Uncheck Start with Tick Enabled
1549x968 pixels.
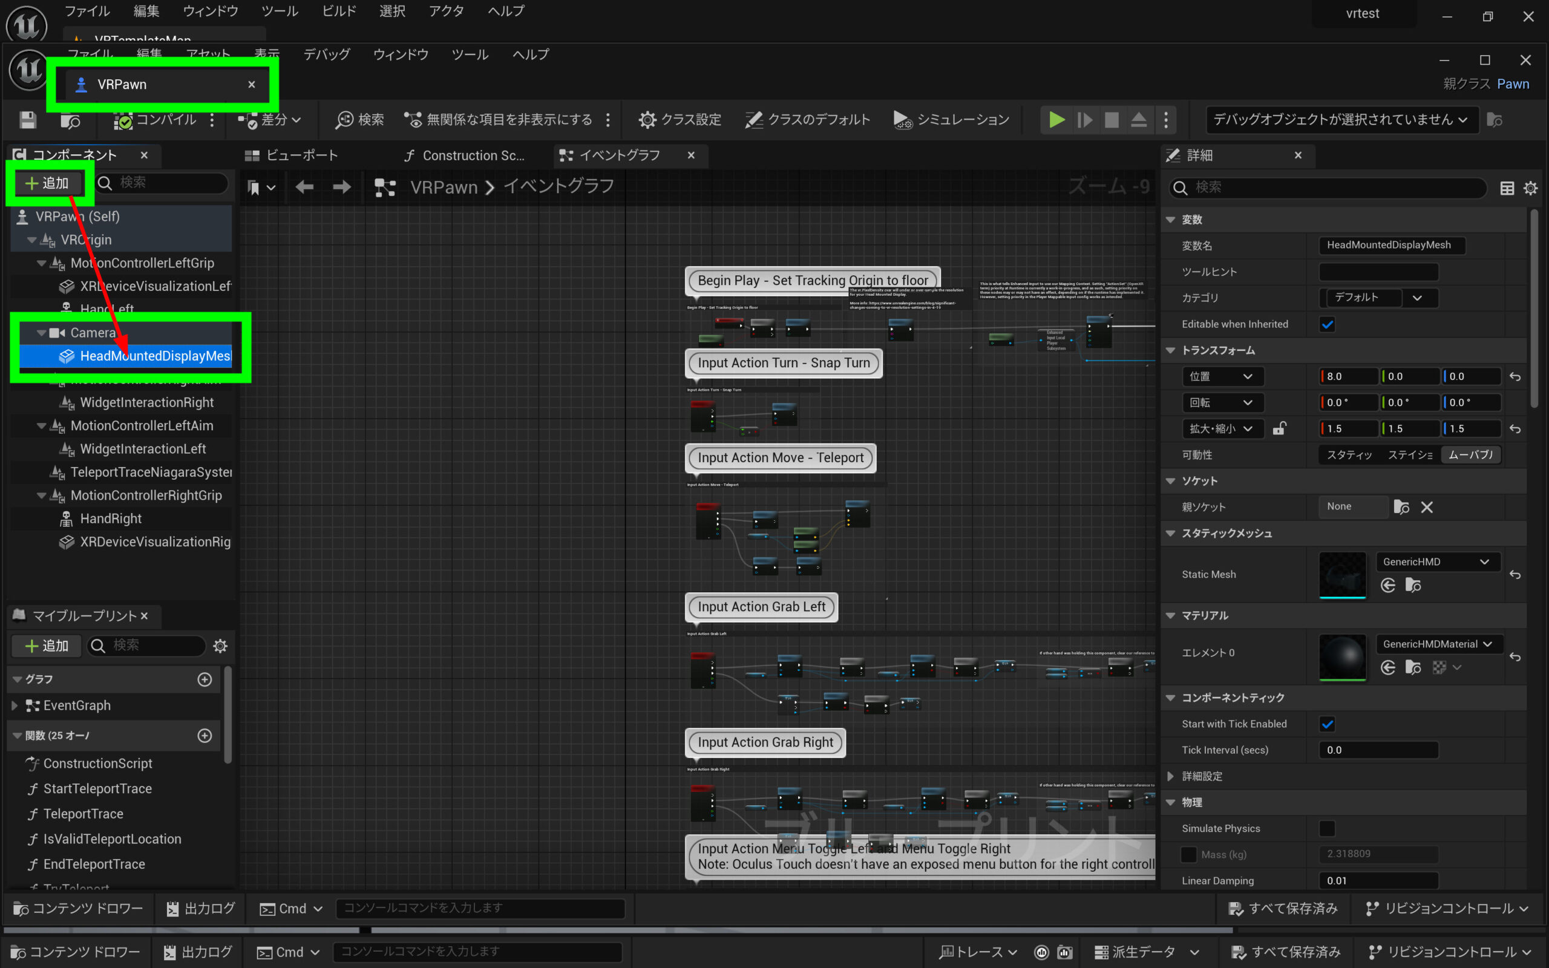(1327, 724)
